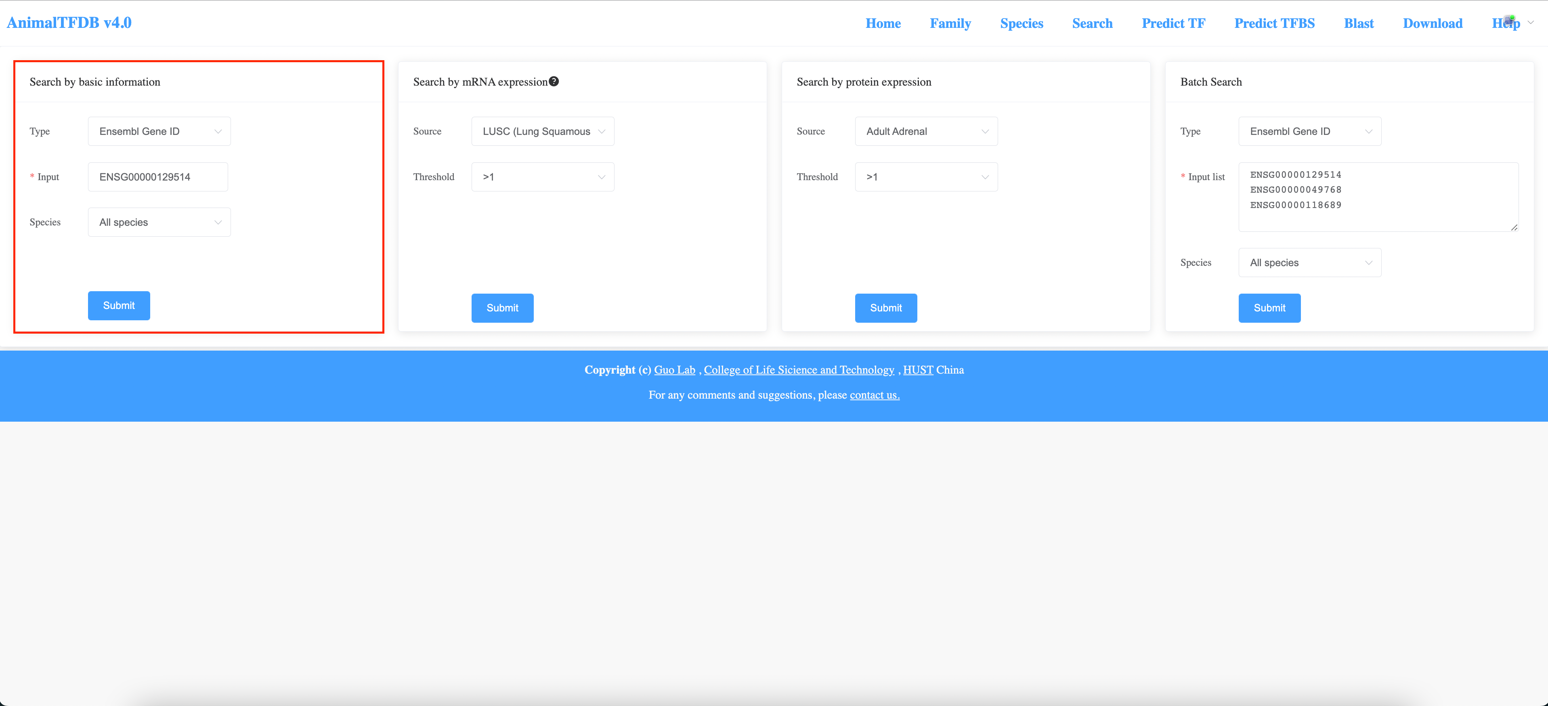
Task: Open the Guo Lab footer link
Action: point(674,370)
